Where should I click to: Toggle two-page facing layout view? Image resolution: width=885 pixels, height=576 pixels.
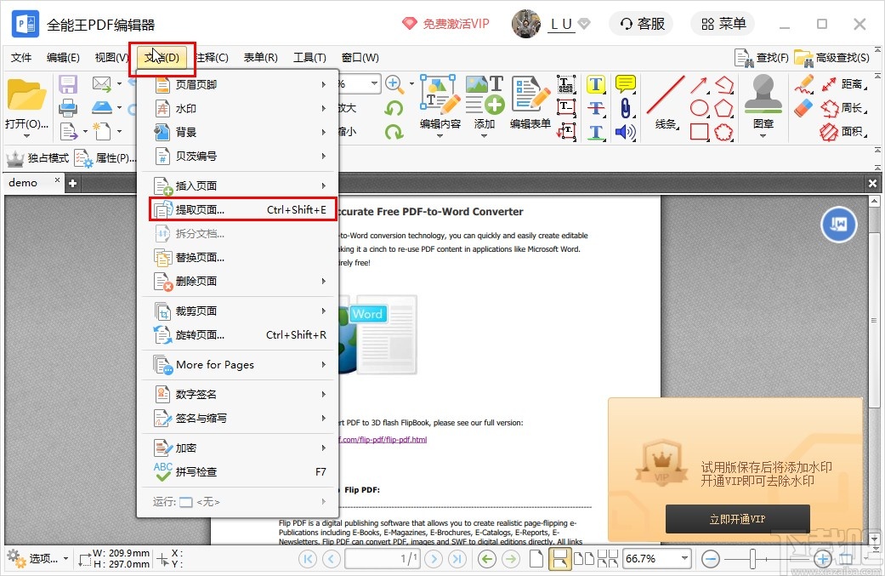coord(584,559)
